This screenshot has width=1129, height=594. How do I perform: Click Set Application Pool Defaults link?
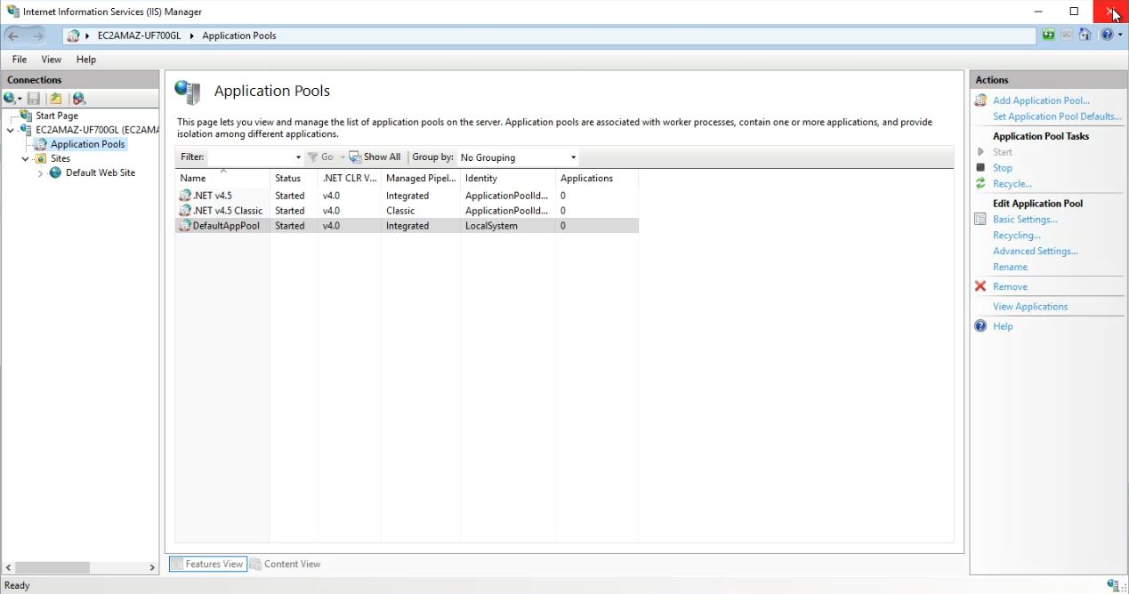click(x=1057, y=116)
